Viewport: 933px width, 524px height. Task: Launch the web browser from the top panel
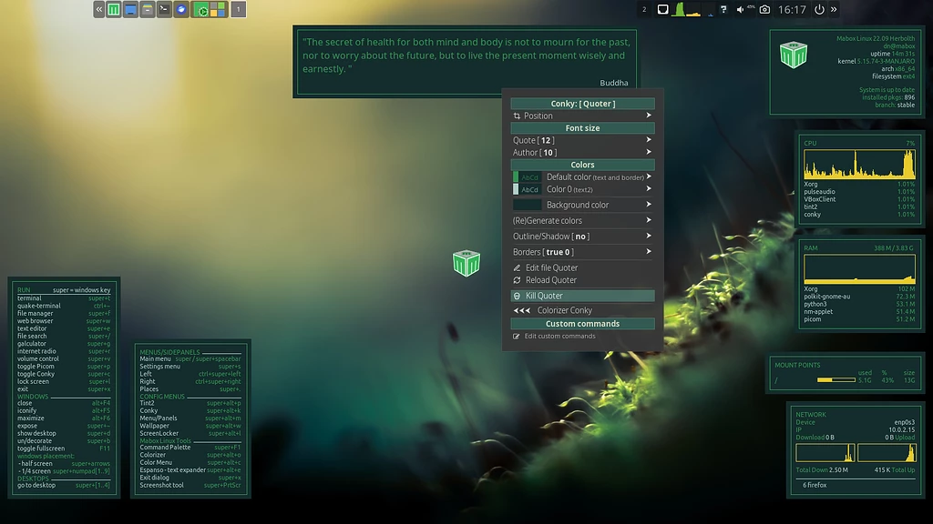point(181,8)
